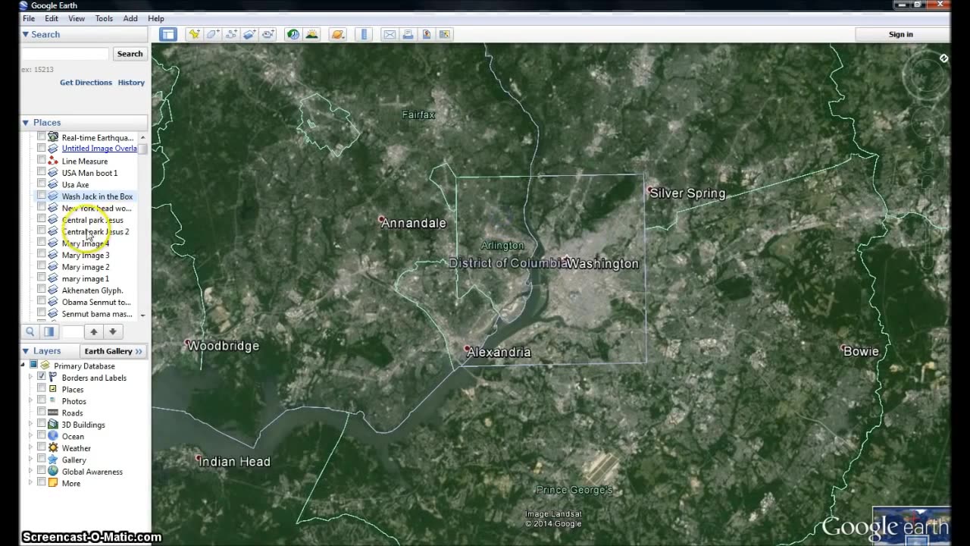Expand the More layer tree node
970x546 pixels.
pos(31,483)
